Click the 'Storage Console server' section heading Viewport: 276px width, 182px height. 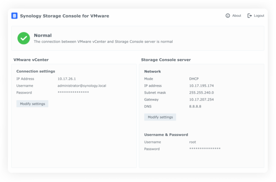pyautogui.click(x=166, y=60)
